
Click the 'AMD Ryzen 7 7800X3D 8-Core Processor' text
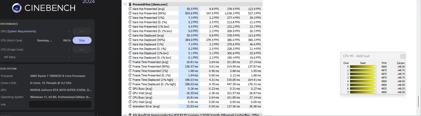(58, 76)
